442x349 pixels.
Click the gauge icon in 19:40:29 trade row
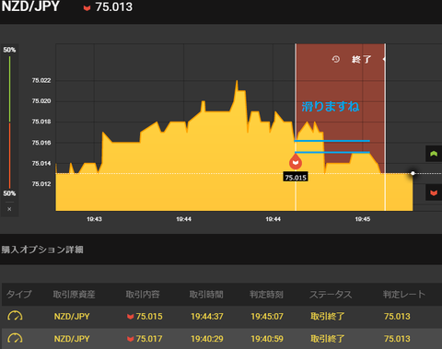coord(15,338)
